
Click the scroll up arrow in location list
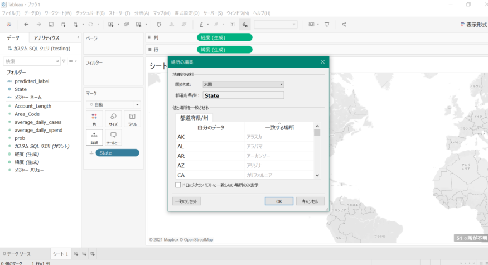(x=317, y=126)
